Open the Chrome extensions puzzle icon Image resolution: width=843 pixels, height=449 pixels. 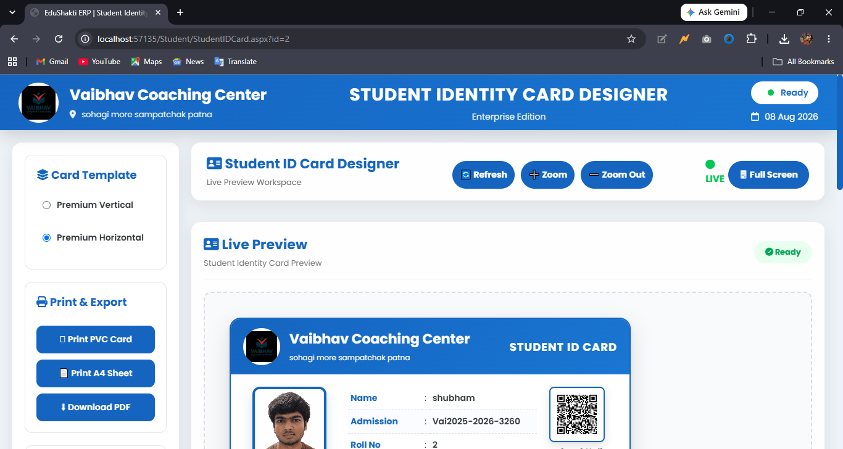coord(751,39)
